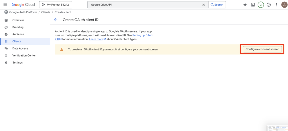
Task: Click the Configure consent screen button
Action: (262, 49)
